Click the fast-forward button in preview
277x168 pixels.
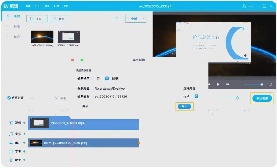pyautogui.click(x=228, y=84)
